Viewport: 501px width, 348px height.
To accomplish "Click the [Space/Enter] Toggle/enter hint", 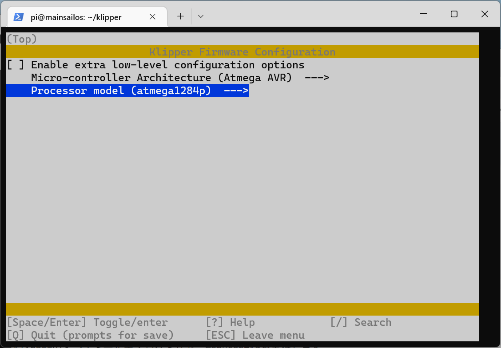I will (87, 322).
